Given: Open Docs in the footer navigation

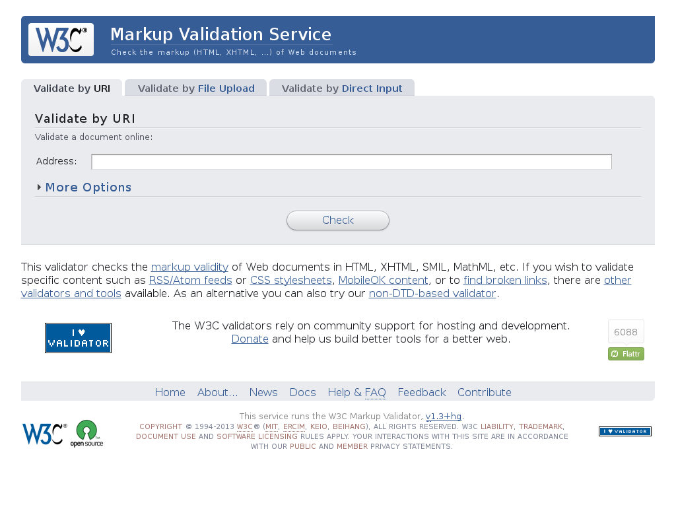Looking at the screenshot, I should [302, 392].
